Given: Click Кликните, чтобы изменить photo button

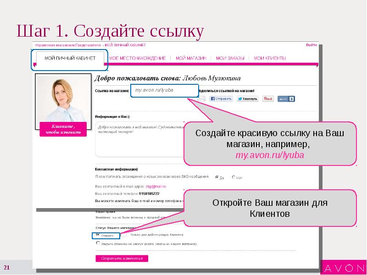Looking at the screenshot, I should [63, 129].
